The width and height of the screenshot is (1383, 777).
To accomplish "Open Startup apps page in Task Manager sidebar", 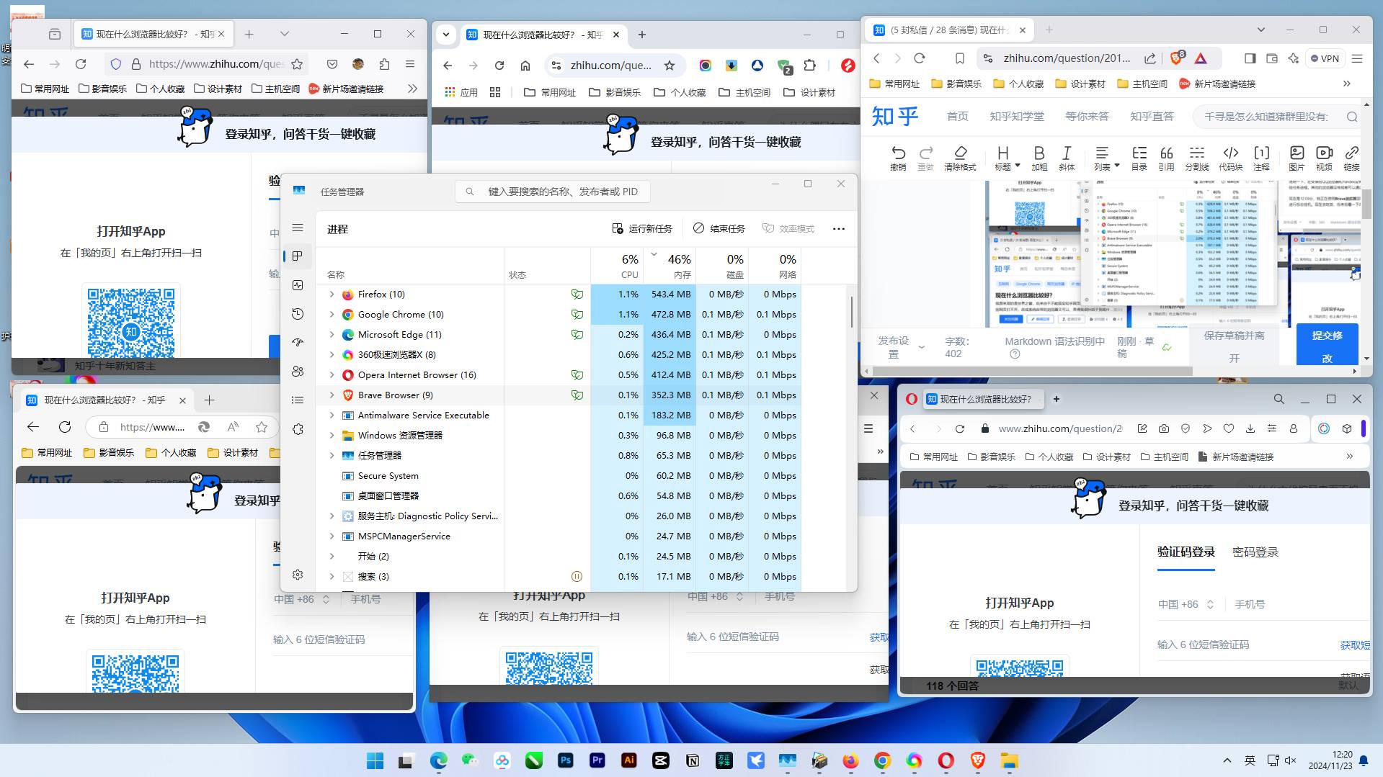I will 298,343.
